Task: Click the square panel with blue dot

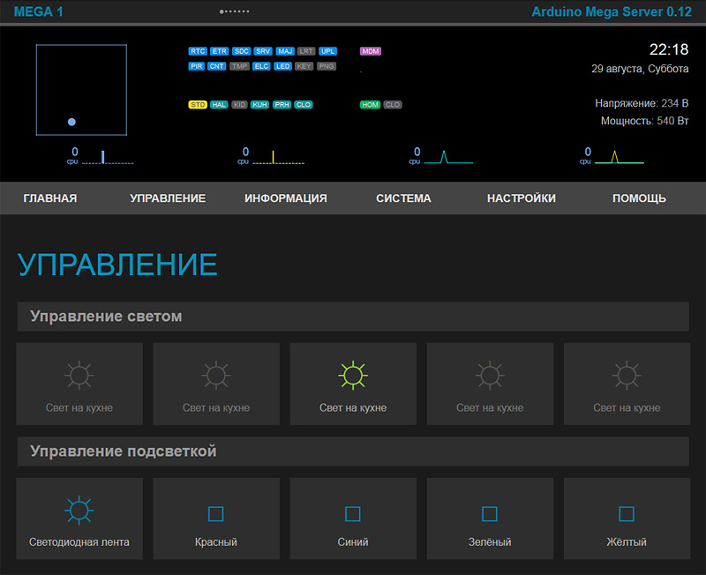Action: (81, 91)
